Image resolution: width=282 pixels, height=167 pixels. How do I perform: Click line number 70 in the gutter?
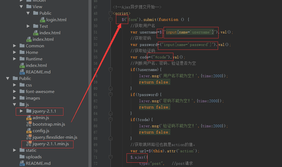(x=96, y=151)
